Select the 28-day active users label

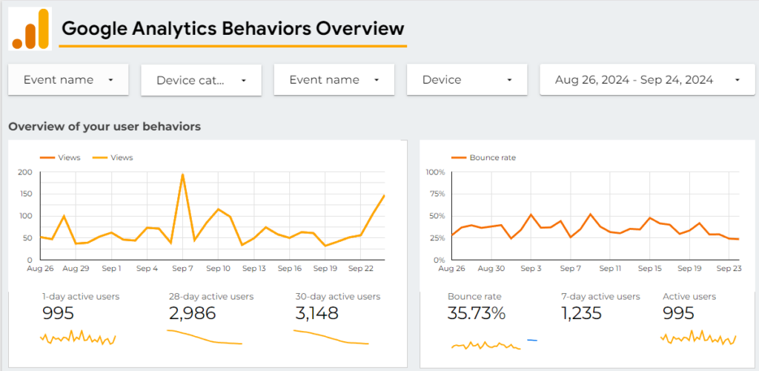[x=211, y=296]
